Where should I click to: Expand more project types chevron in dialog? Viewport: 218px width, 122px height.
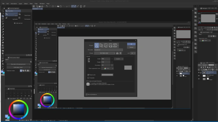point(118,45)
